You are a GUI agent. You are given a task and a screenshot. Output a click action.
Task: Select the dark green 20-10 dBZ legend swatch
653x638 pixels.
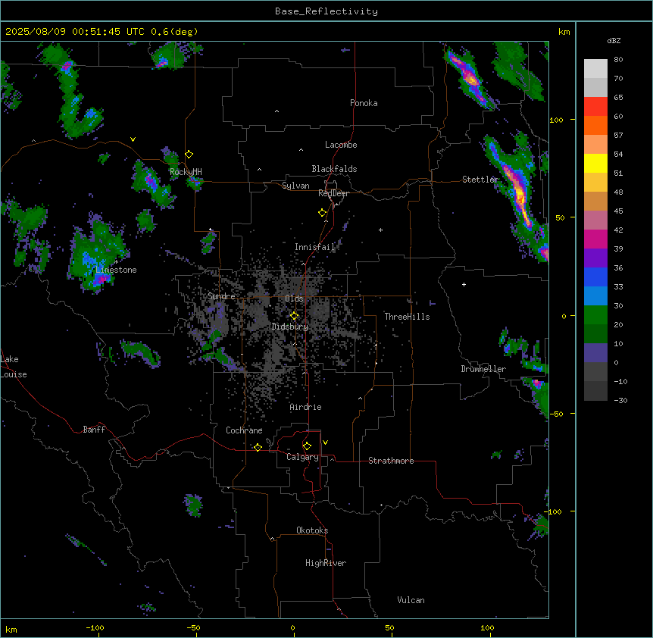(595, 334)
